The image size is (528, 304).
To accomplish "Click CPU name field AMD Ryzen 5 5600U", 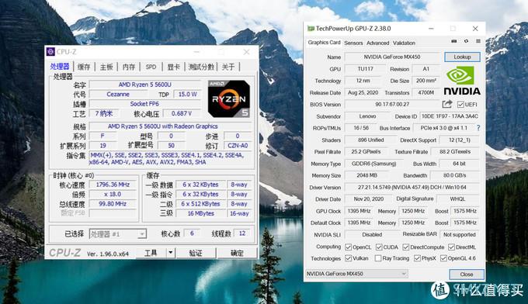I will click(x=144, y=85).
